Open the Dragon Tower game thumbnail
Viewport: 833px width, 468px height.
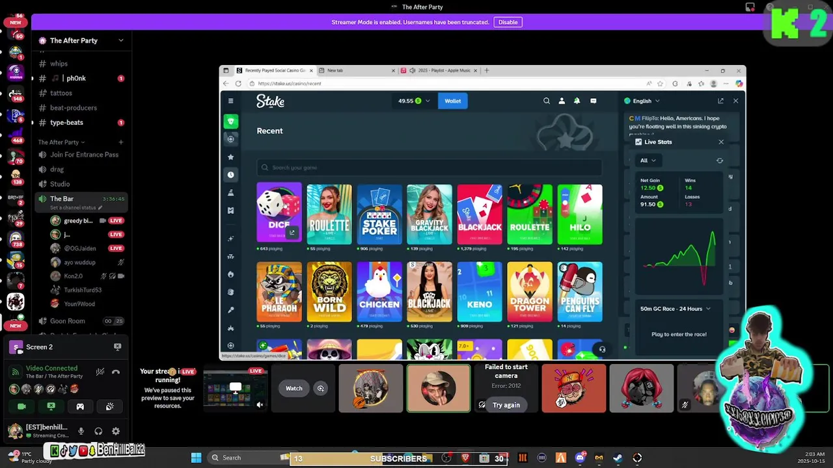530,292
